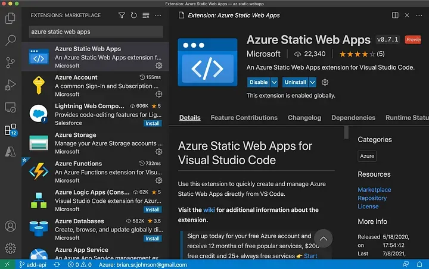Open the Search view in activity bar
Image resolution: width=429 pixels, height=269 pixels.
(10, 40)
